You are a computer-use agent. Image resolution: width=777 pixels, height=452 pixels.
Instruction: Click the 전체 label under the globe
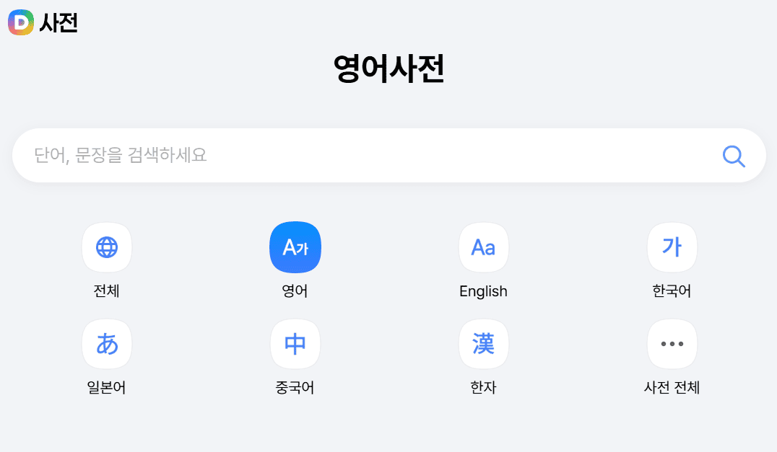pos(107,291)
